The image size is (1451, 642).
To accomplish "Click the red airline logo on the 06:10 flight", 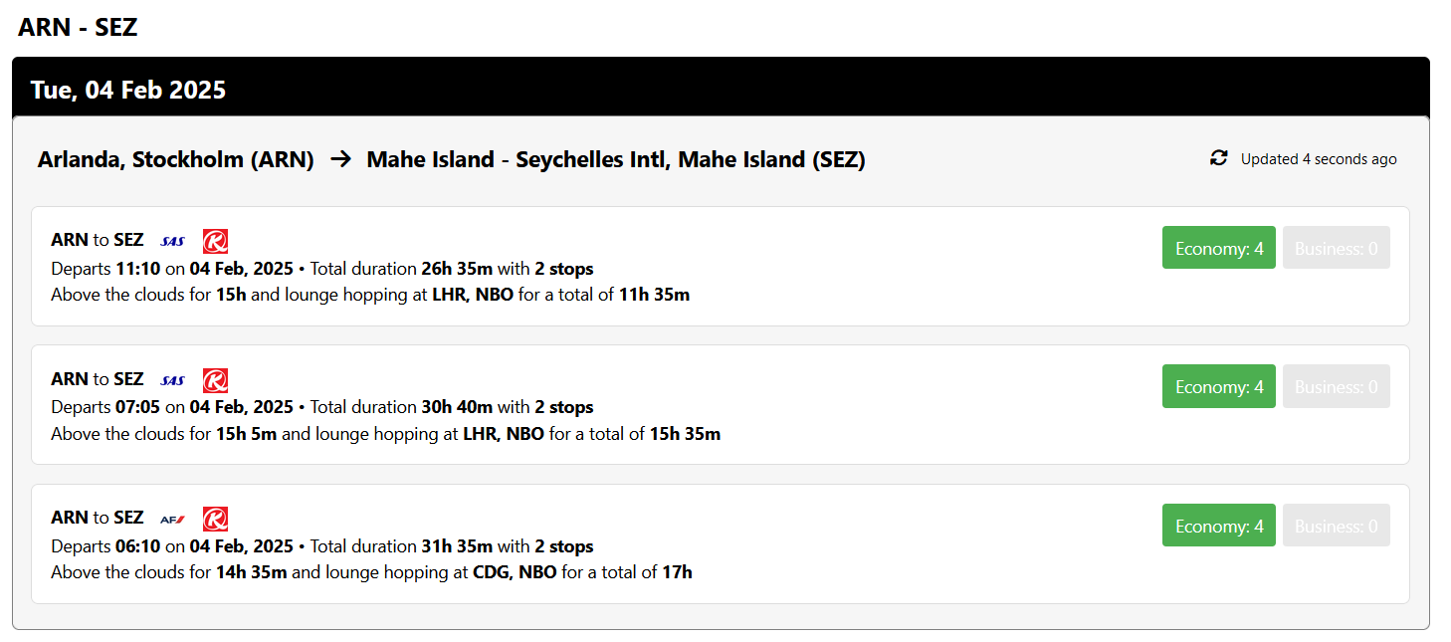I will (215, 519).
